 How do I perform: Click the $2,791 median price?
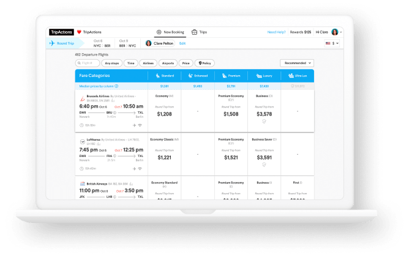[231, 86]
